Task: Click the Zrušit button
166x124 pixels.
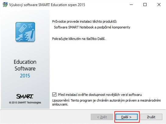Action: (x=151, y=117)
